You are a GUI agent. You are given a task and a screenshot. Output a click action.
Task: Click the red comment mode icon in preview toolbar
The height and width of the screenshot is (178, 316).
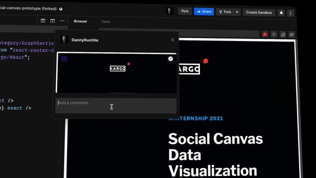click(265, 35)
